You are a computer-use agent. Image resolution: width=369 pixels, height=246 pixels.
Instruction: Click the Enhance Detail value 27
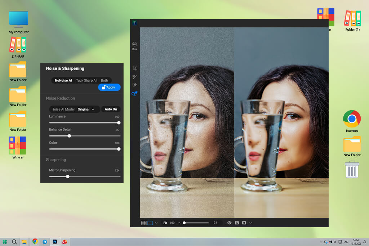point(118,130)
